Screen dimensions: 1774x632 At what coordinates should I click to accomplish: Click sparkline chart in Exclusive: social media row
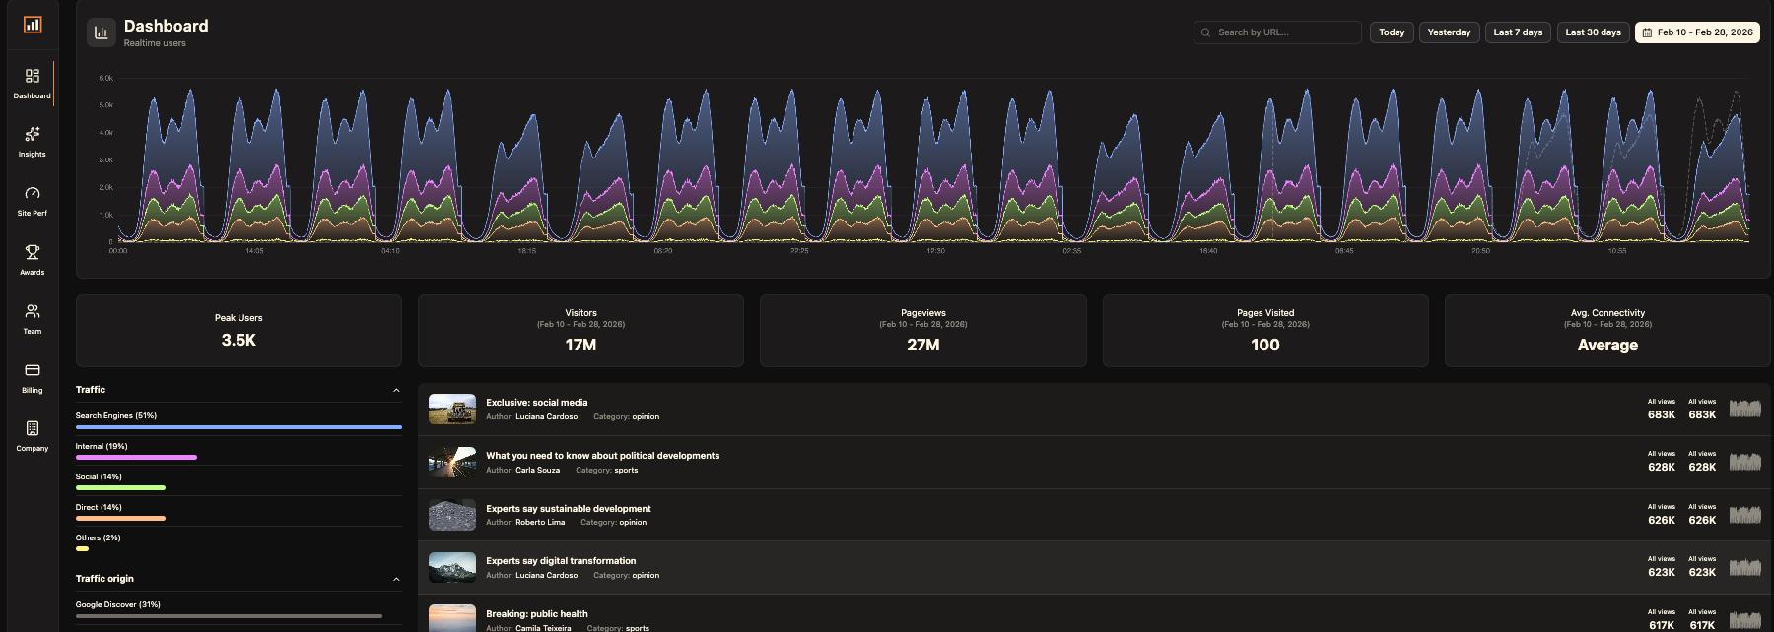tap(1744, 409)
